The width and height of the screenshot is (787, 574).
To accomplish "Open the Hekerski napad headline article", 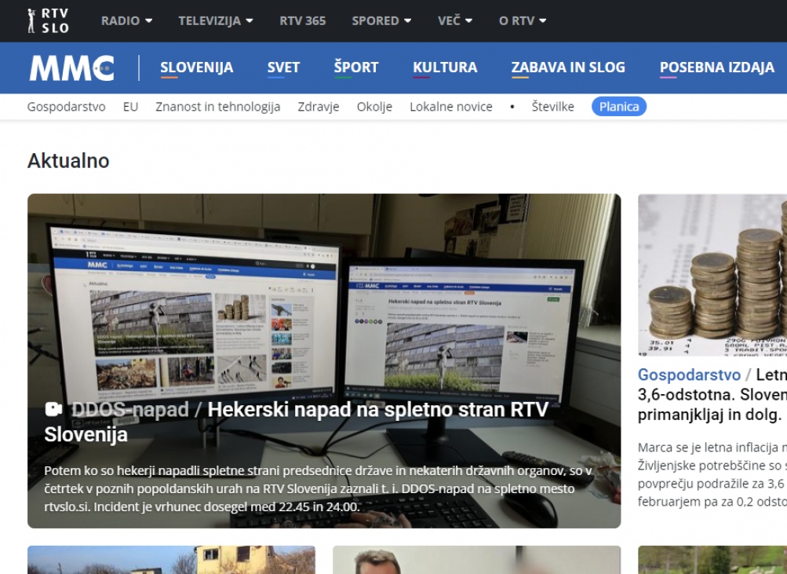I will coord(296,422).
